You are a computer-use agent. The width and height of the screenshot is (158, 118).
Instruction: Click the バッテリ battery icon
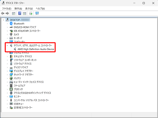pos(11,78)
